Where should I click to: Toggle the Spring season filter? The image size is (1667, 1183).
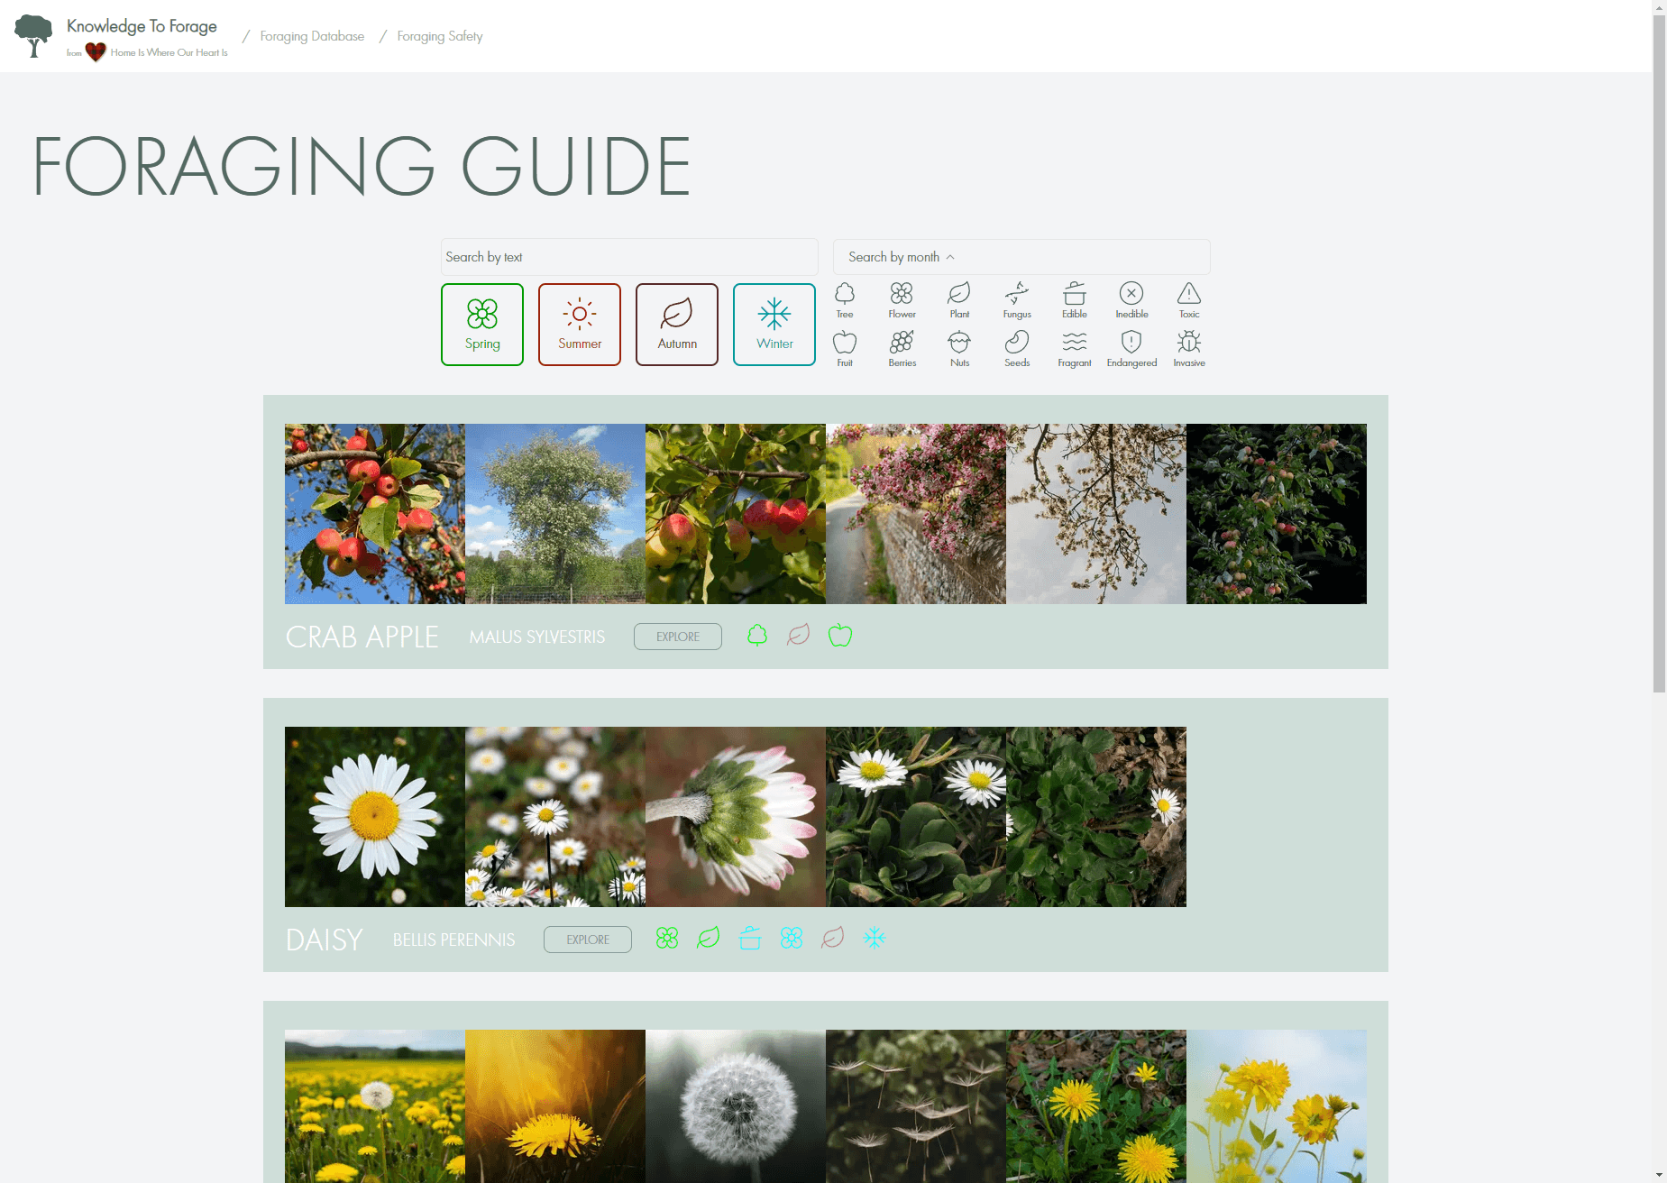(x=482, y=325)
